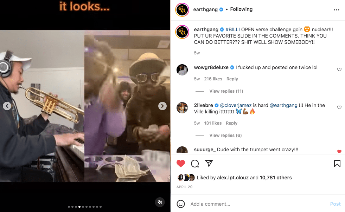Expand View replies (11) under wowgr8deluxe
This screenshot has width=345, height=212.
point(226,91)
